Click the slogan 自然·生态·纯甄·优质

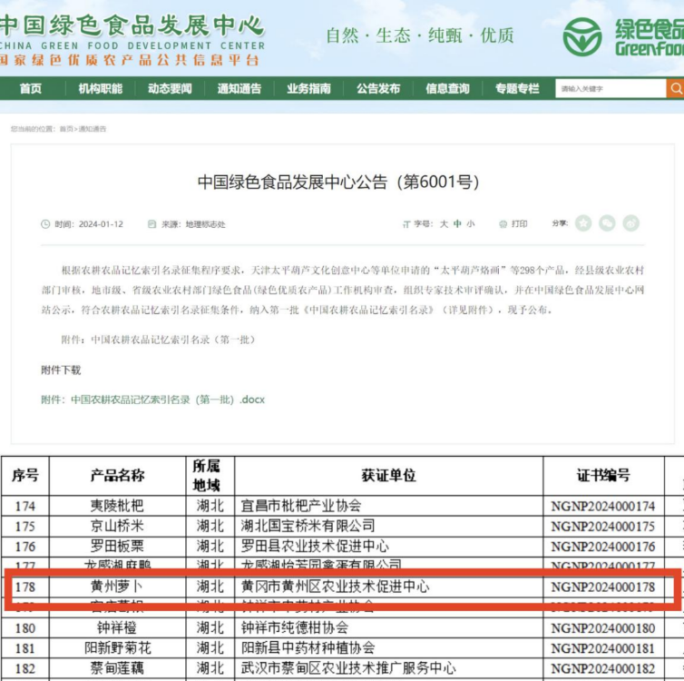coord(420,35)
